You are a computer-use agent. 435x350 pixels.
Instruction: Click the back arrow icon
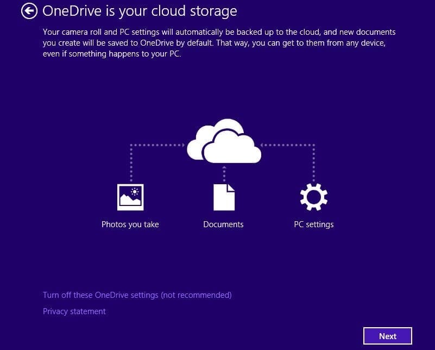29,11
